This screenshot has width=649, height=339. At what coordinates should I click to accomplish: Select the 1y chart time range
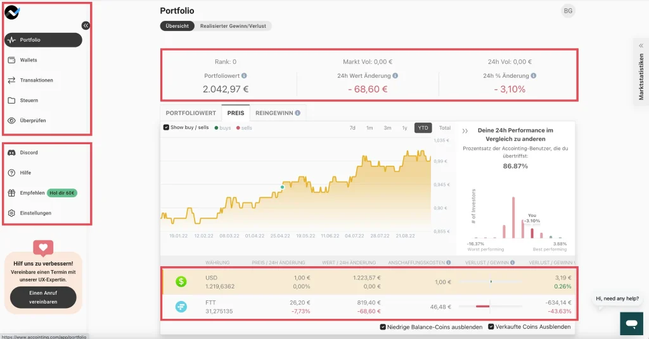(404, 128)
